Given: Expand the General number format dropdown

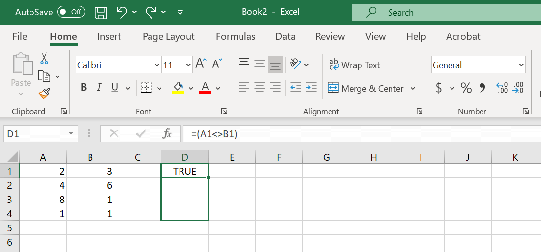Looking at the screenshot, I should 521,65.
